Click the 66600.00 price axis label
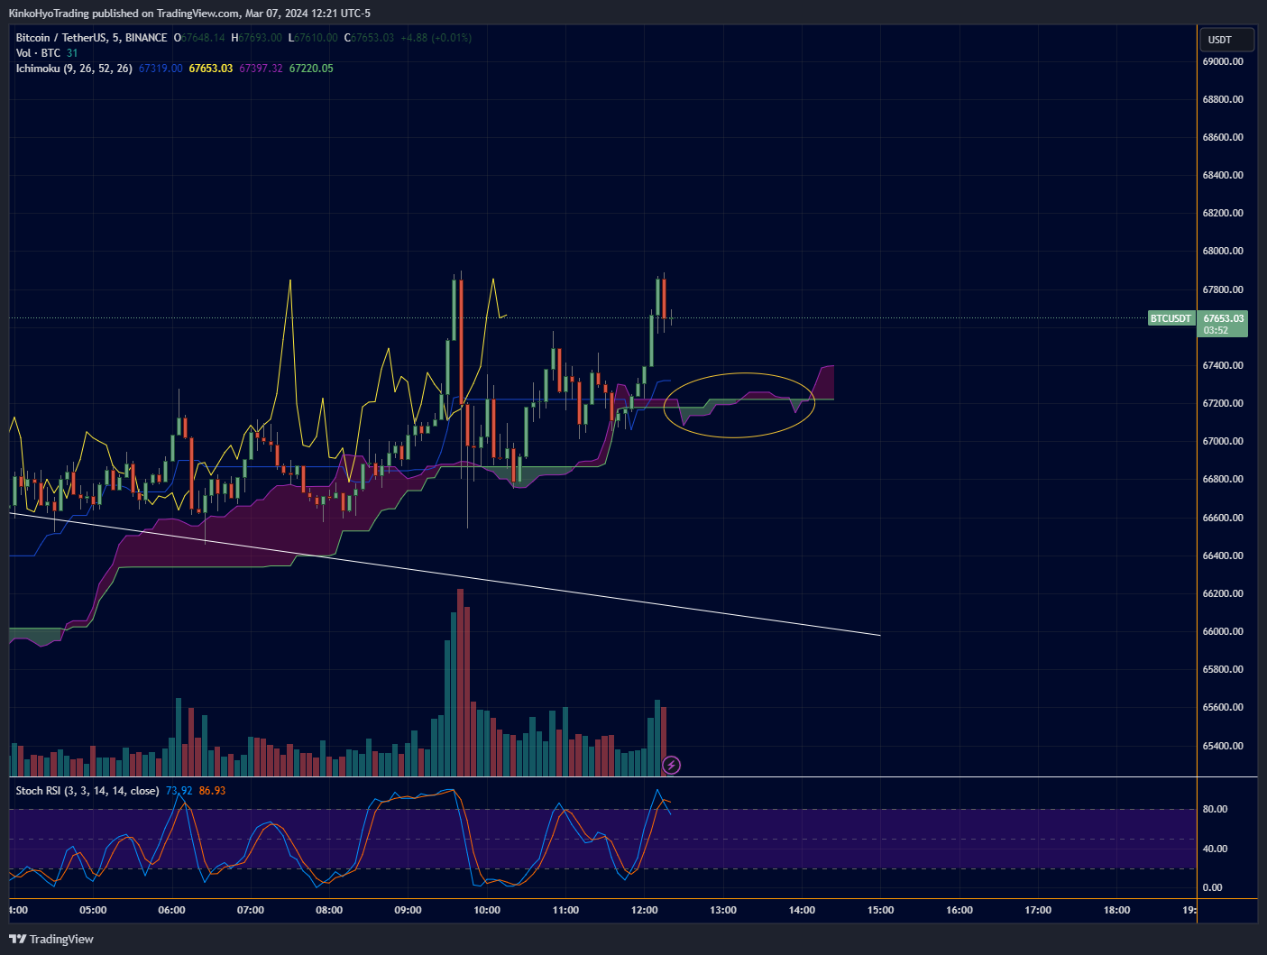Screen dimensions: 1267x955 pos(1223,518)
